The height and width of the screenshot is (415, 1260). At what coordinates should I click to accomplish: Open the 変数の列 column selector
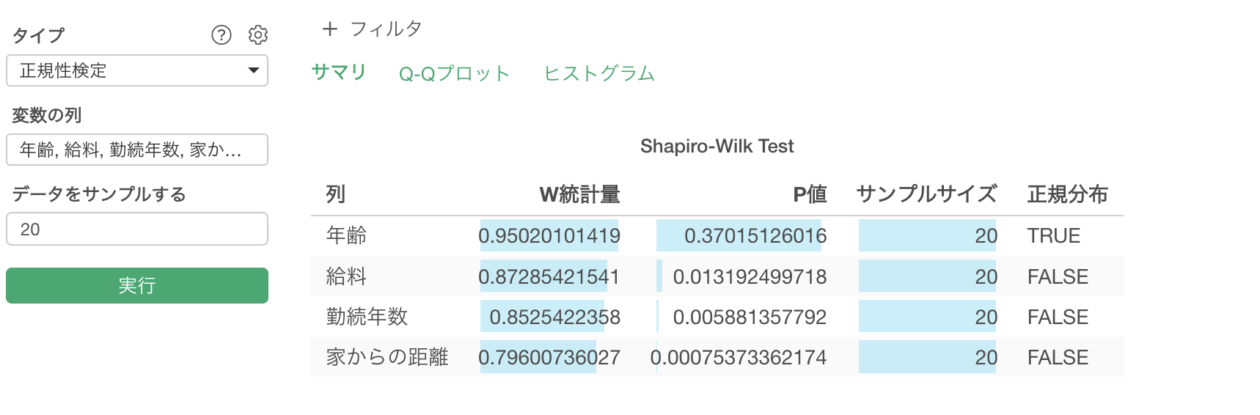tap(136, 150)
